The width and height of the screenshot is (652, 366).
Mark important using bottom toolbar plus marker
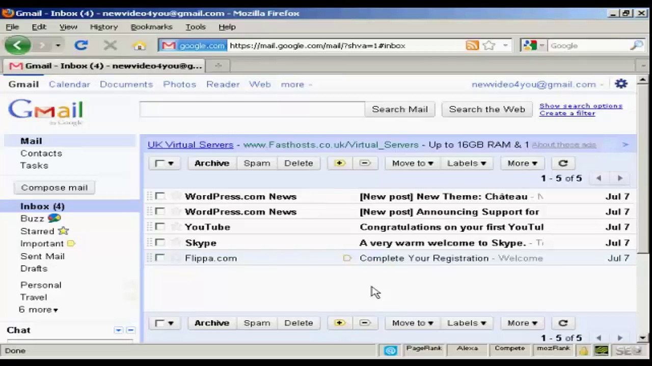point(340,323)
